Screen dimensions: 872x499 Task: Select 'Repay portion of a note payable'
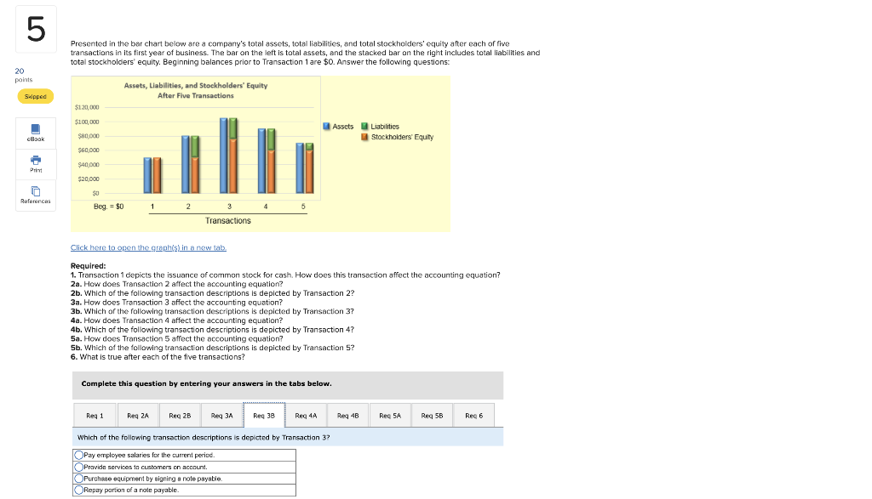77,489
